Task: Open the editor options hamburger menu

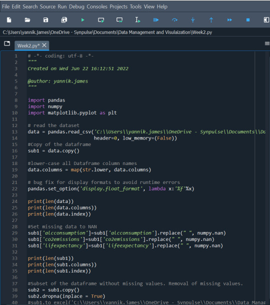Action: [x=267, y=43]
